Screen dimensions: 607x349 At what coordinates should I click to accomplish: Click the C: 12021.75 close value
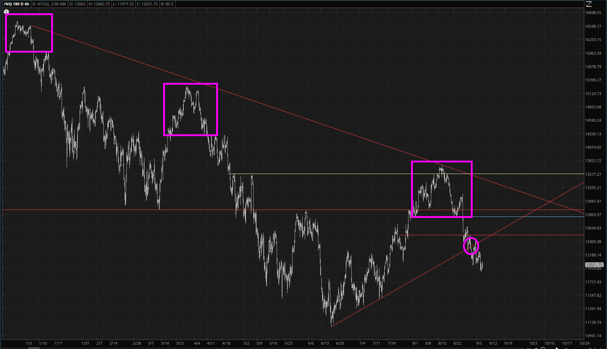pos(147,4)
